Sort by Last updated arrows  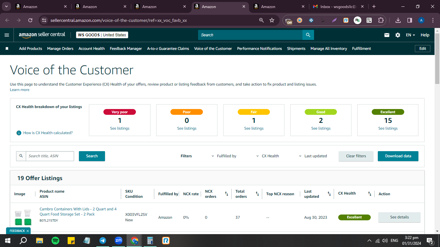point(329,194)
